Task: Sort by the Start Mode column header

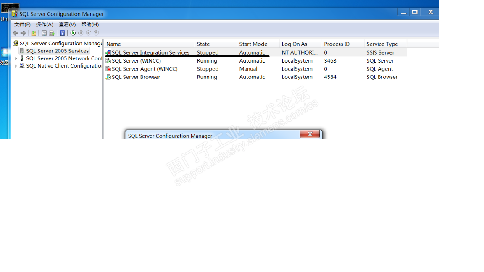Action: 258,44
